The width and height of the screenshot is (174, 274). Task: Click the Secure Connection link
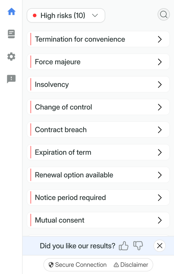click(x=78, y=265)
